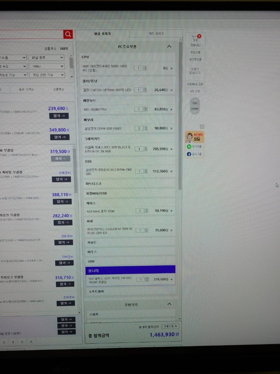Click the search input field
The height and width of the screenshot is (374, 280).
pyautogui.click(x=31, y=34)
